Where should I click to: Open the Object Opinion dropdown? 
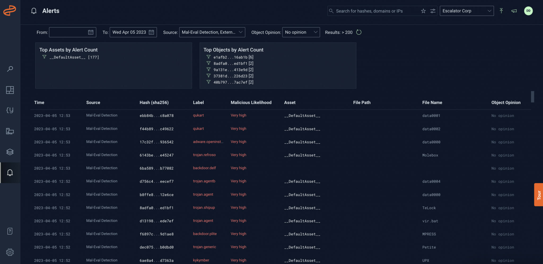301,32
